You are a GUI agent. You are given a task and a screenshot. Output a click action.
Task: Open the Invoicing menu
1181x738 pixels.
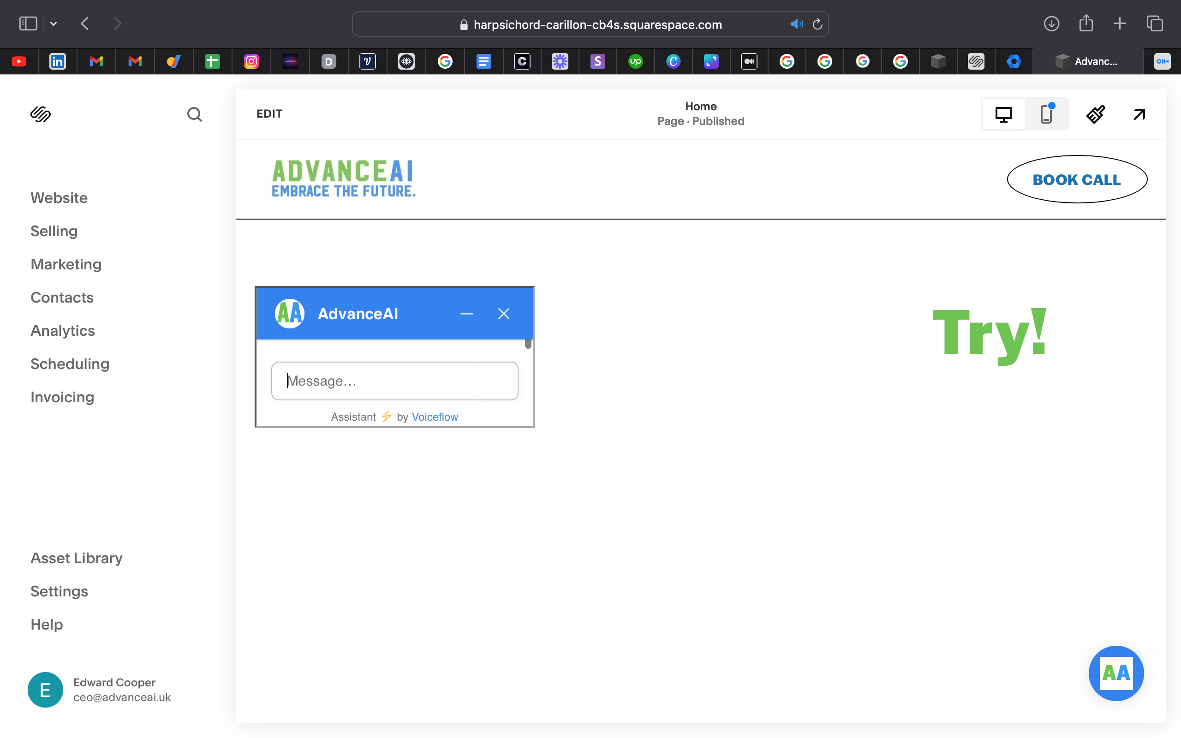62,397
